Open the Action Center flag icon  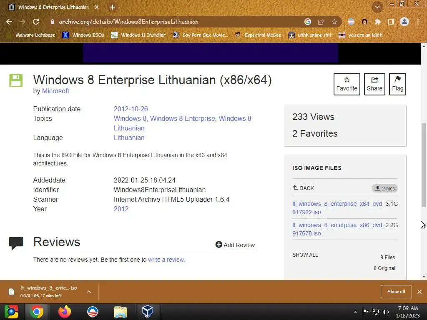tap(365, 312)
